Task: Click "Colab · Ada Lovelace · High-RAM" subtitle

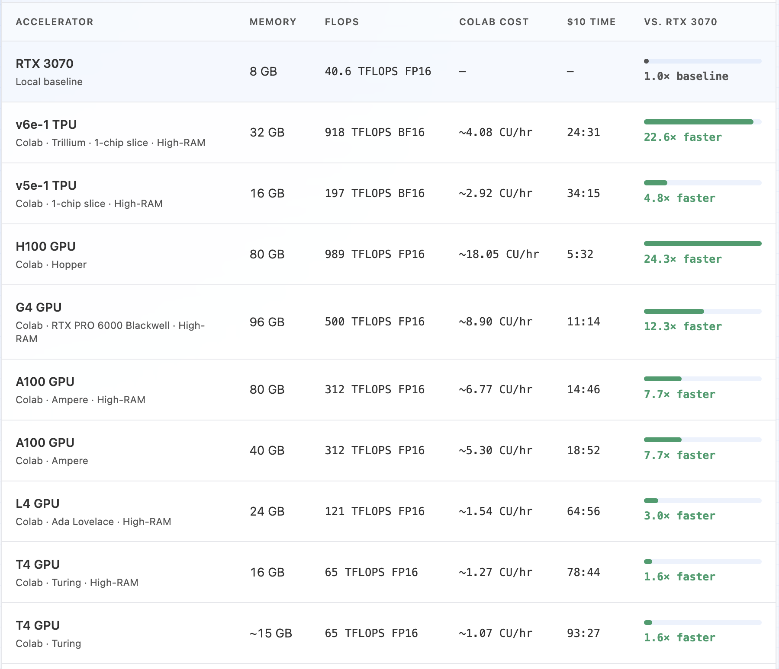Action: (x=93, y=522)
